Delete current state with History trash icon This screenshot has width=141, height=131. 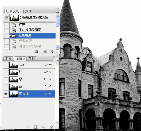pyautogui.click(x=52, y=52)
